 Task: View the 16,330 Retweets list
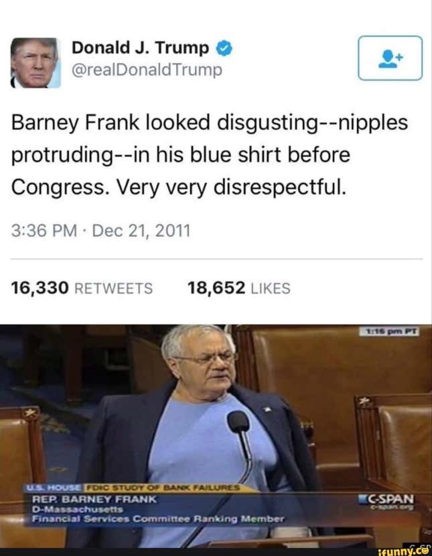(82, 288)
